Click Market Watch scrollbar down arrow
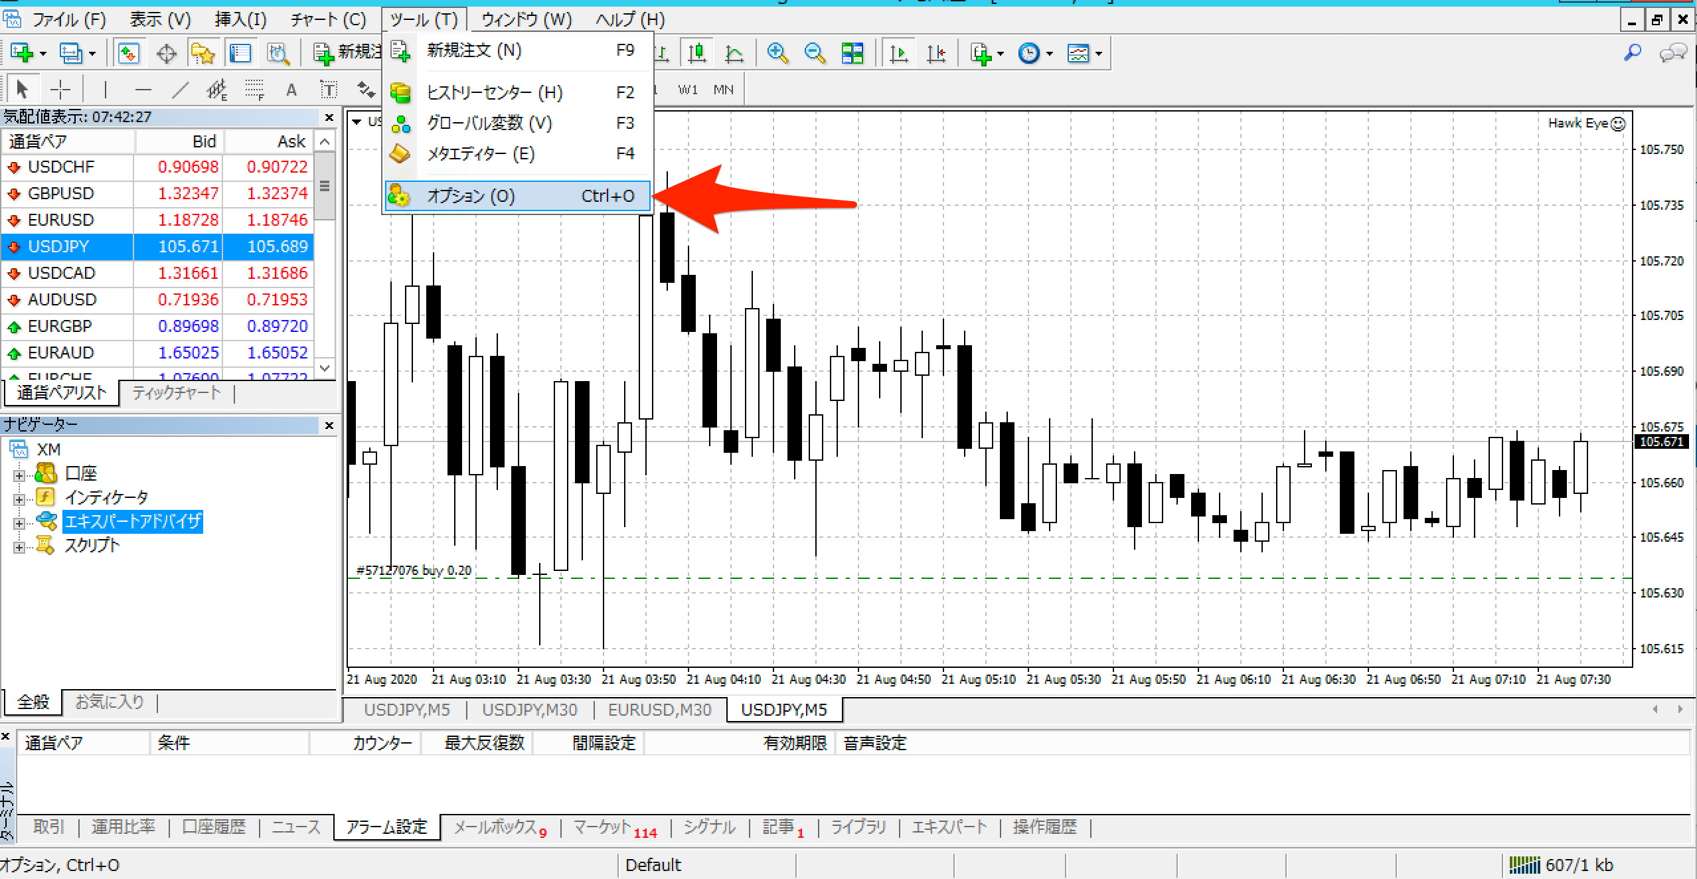Viewport: 1697px width, 879px height. coord(325,367)
